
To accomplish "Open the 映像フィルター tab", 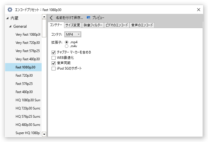I will (93, 25).
